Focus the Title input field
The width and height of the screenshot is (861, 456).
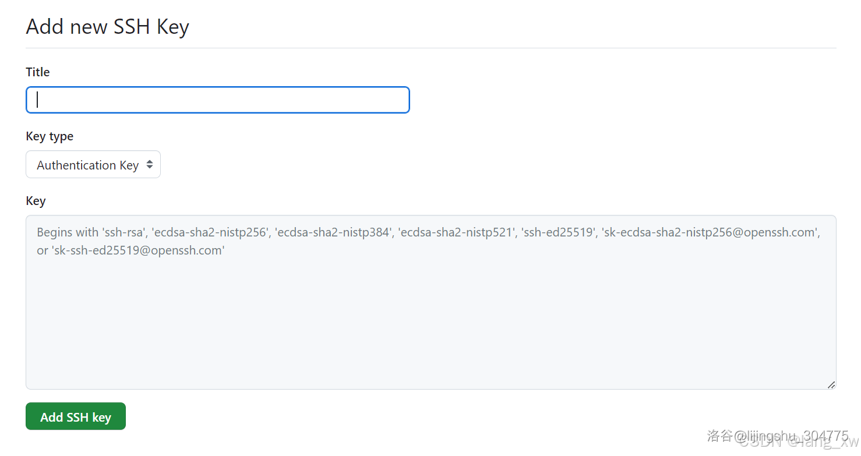point(218,100)
